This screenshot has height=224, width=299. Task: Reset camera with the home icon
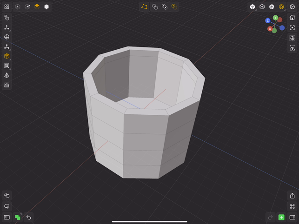click(292, 18)
